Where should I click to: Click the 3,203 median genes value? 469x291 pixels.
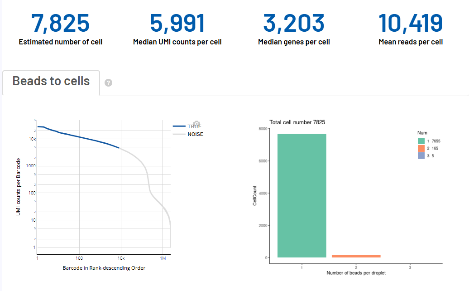point(294,23)
